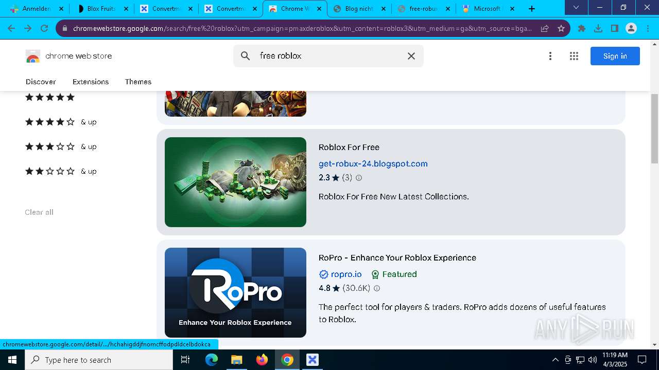The height and width of the screenshot is (370, 659).
Task: Select the 4 stars & up filter
Action: point(61,122)
